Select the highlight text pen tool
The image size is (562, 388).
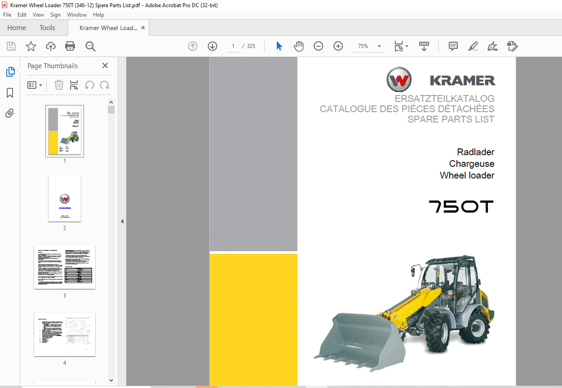(473, 46)
